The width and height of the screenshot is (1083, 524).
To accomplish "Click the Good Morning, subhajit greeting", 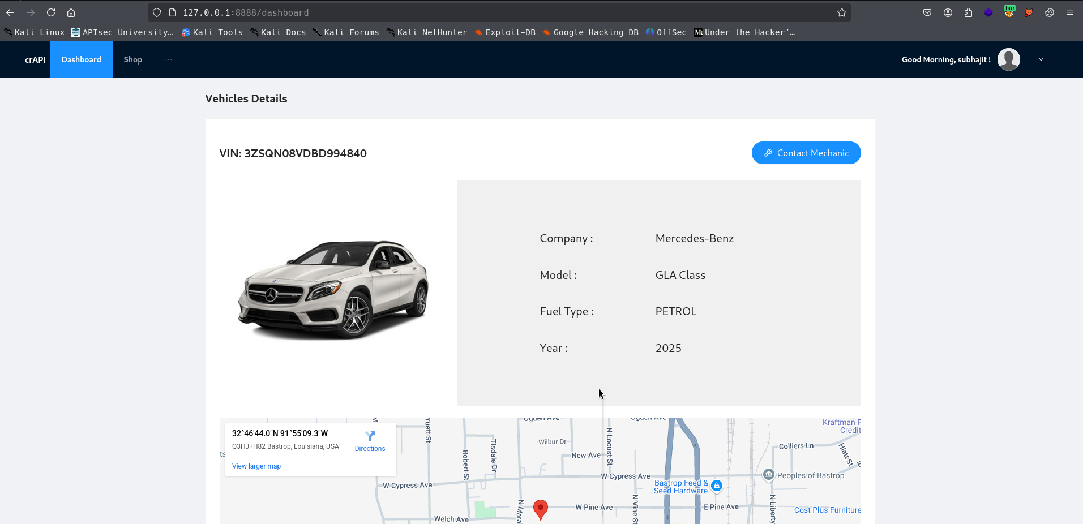I will click(946, 59).
